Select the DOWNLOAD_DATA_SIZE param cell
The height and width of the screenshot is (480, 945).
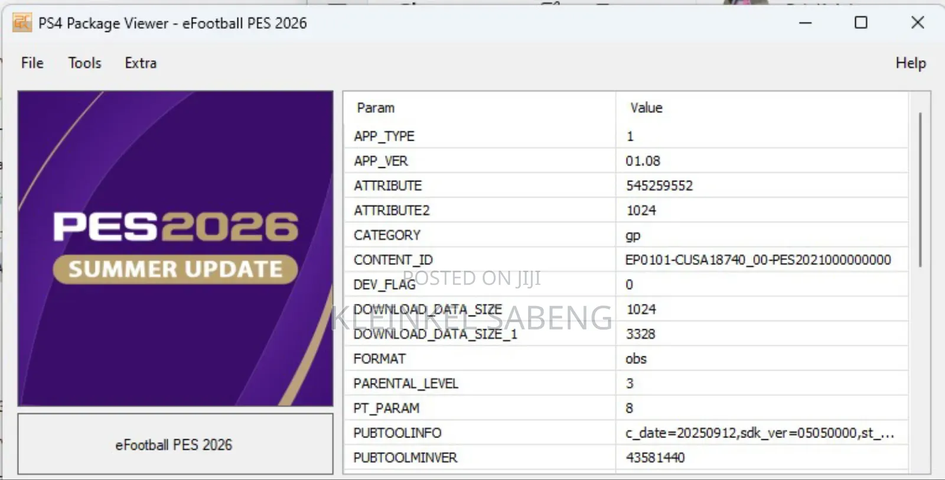[480, 309]
